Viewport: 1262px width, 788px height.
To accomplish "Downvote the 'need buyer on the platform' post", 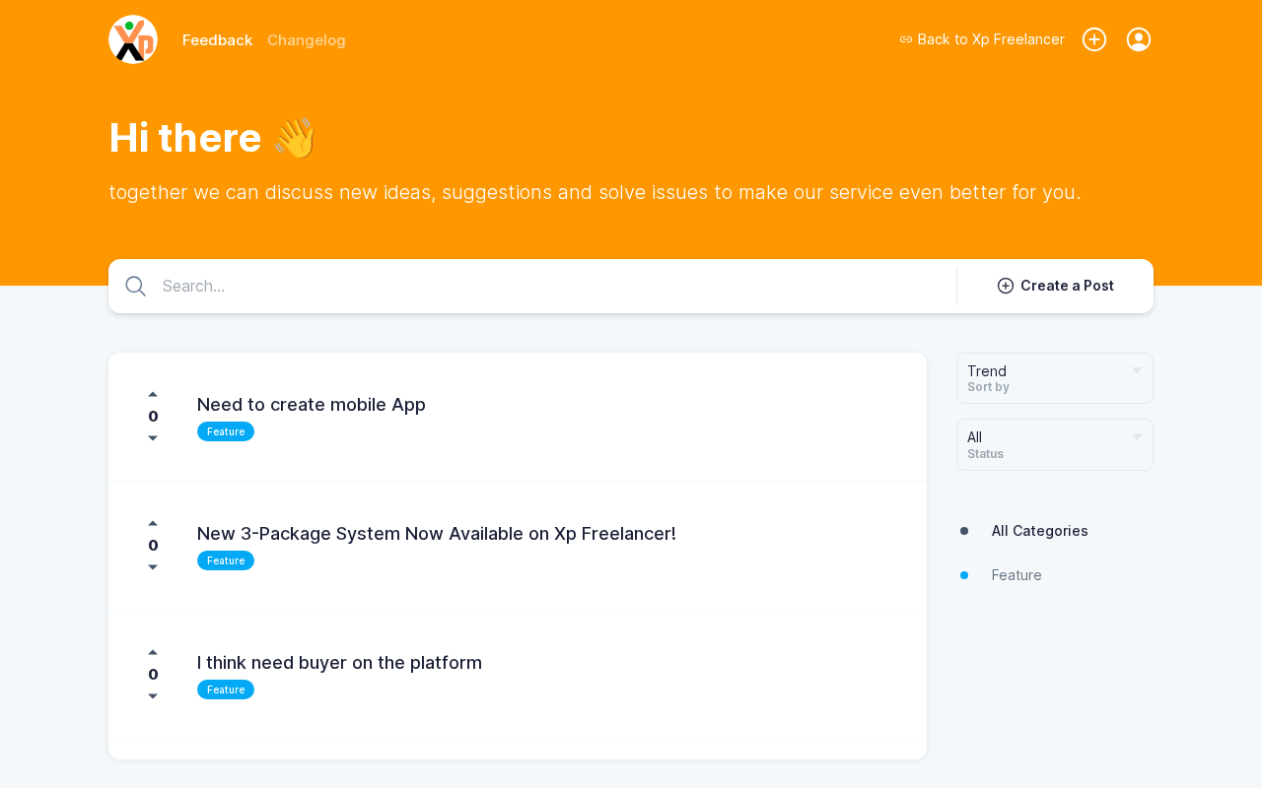I will tap(153, 696).
